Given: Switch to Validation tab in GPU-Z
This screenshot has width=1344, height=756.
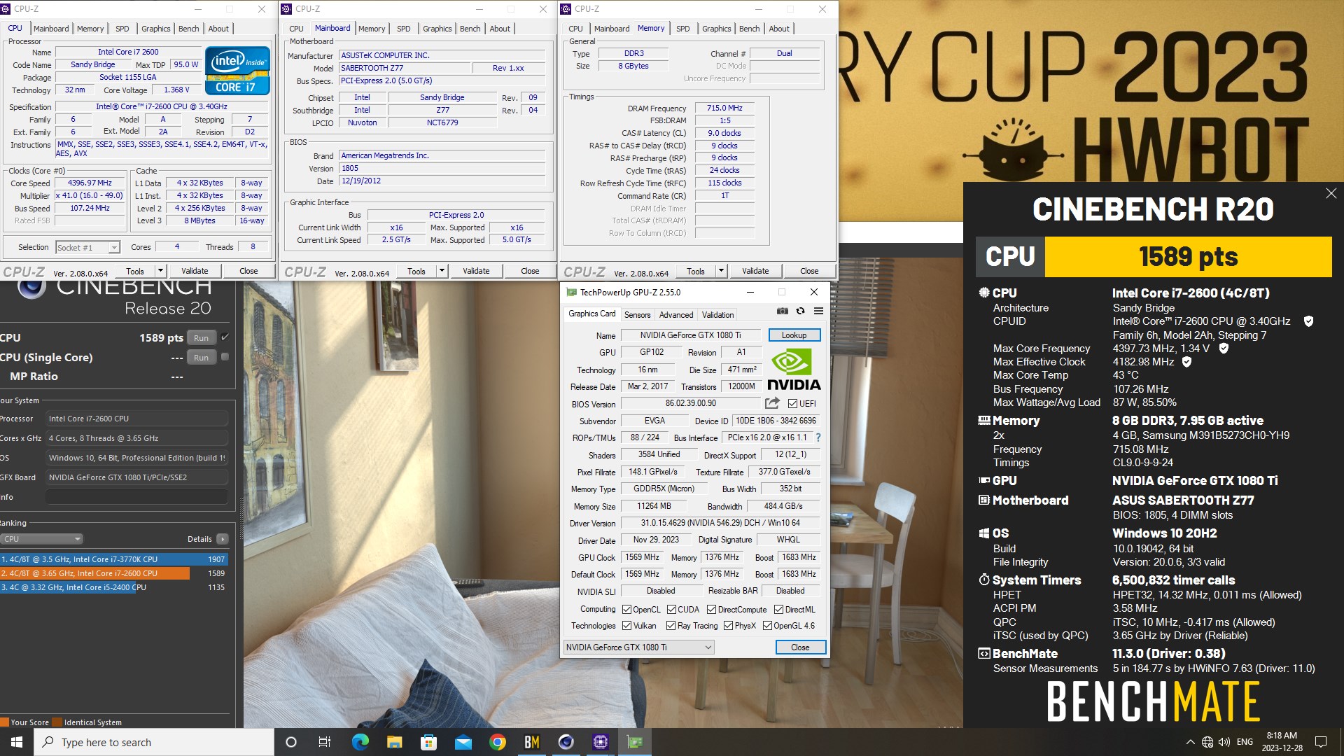Looking at the screenshot, I should coord(718,315).
